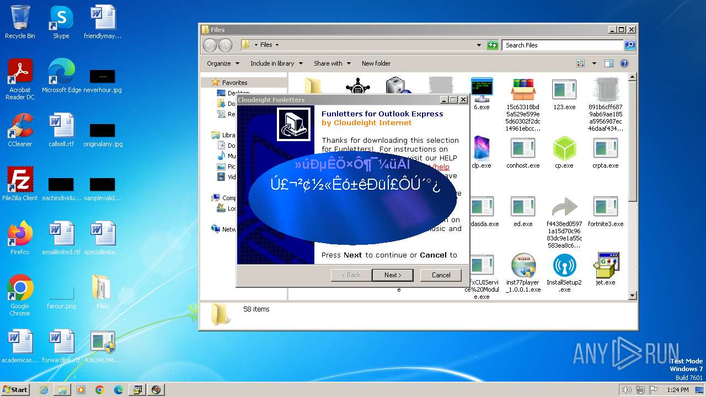Open Internet Explorer from the taskbar

44,390
